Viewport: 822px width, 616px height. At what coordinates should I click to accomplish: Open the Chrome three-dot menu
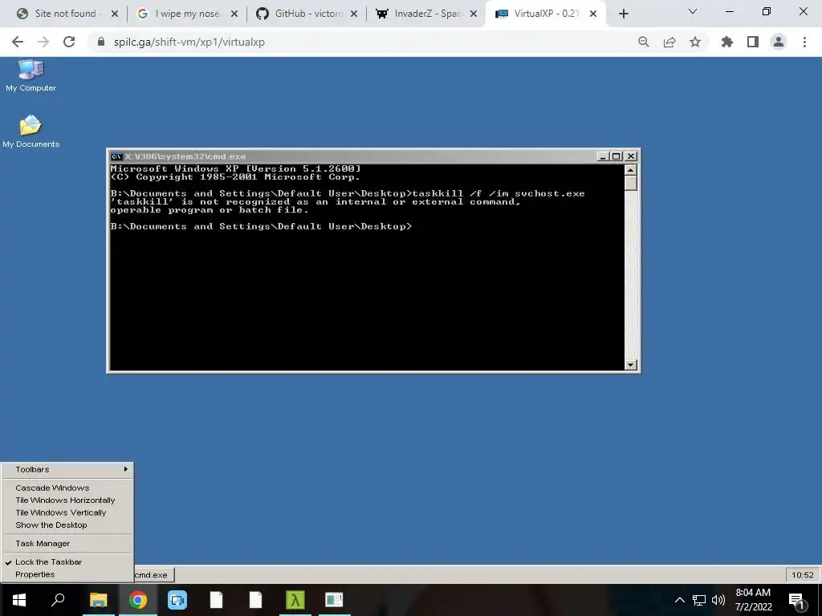[804, 42]
